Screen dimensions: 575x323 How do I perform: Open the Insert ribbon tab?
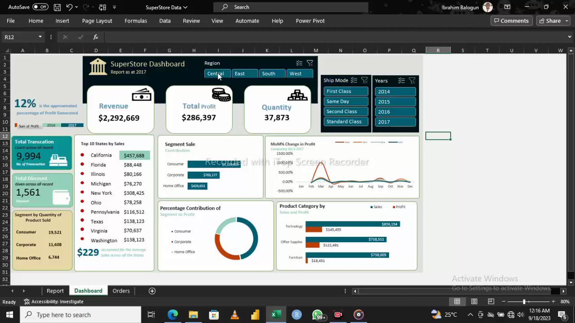(62, 21)
